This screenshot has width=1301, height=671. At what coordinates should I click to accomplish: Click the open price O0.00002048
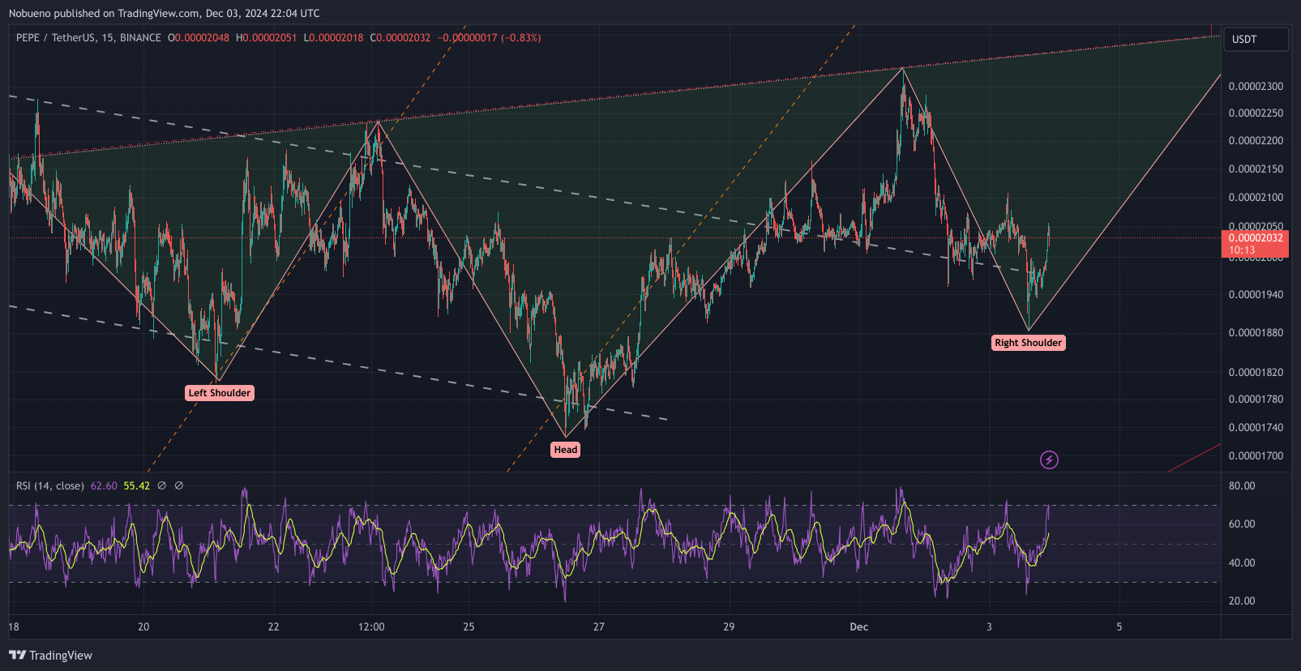199,37
